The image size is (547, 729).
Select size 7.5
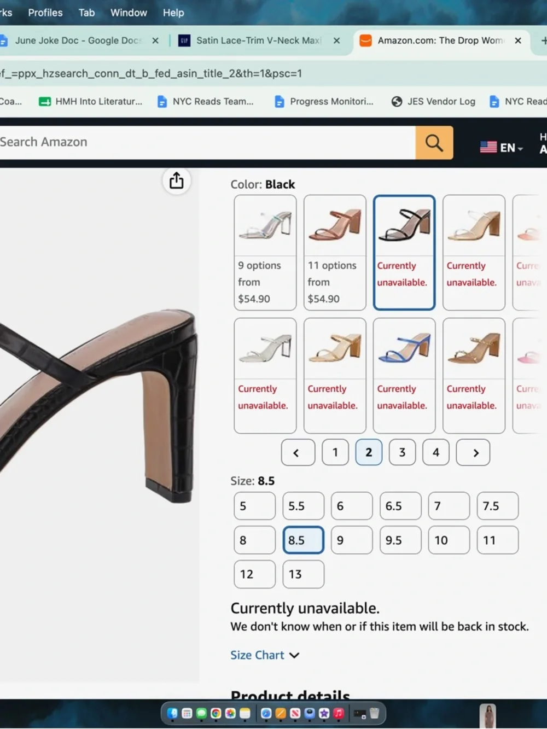tap(497, 506)
